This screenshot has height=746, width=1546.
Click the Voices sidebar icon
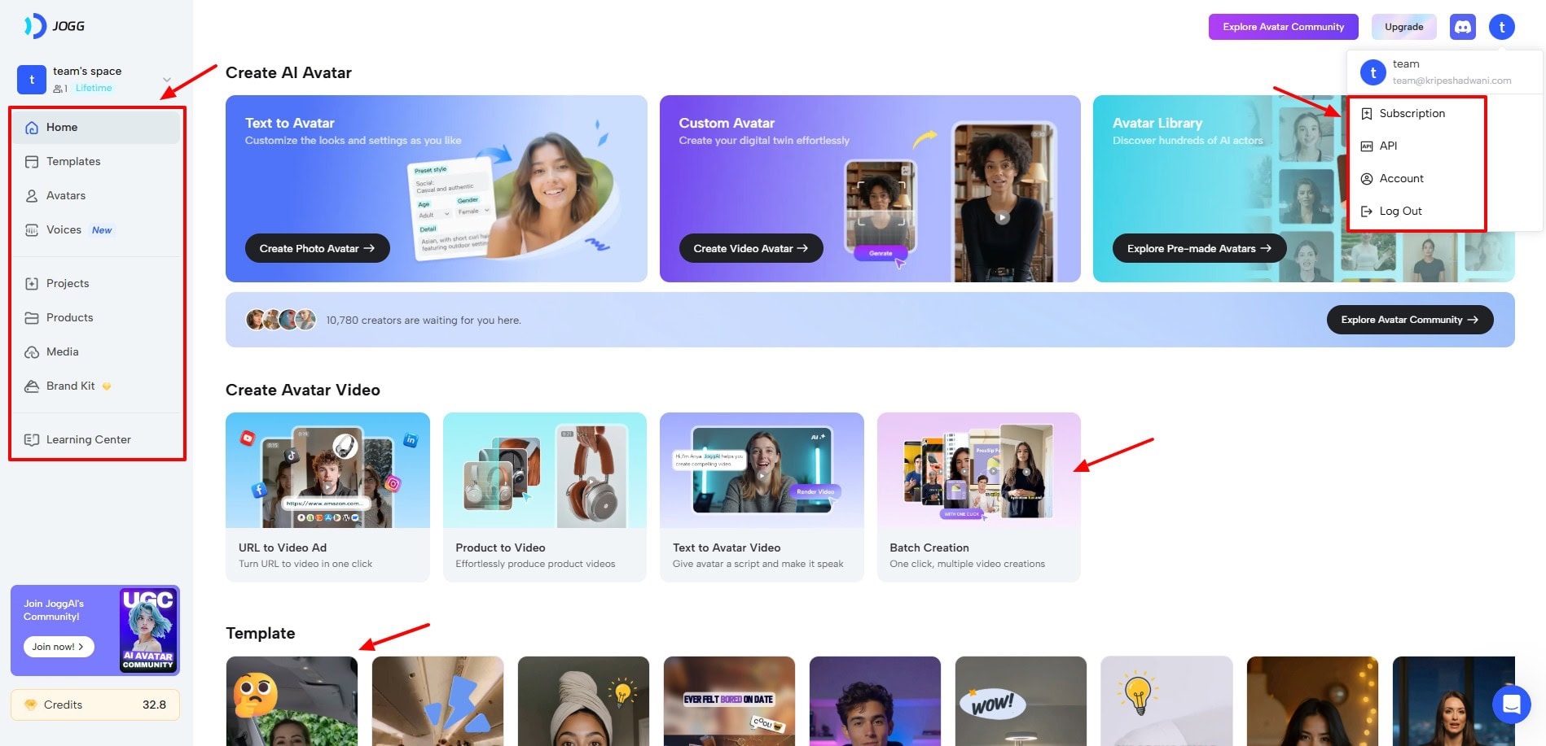32,230
